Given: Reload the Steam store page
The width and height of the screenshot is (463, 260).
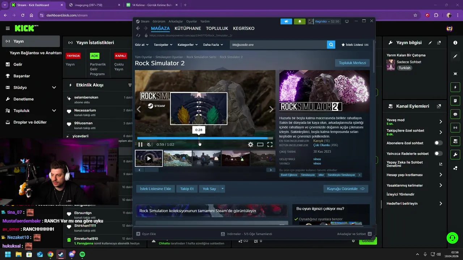Looking at the screenshot, I should coord(138,35).
